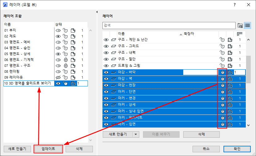Click the 확장자 column header
Image resolution: width=256 pixels, height=156 pixels.
[201, 34]
